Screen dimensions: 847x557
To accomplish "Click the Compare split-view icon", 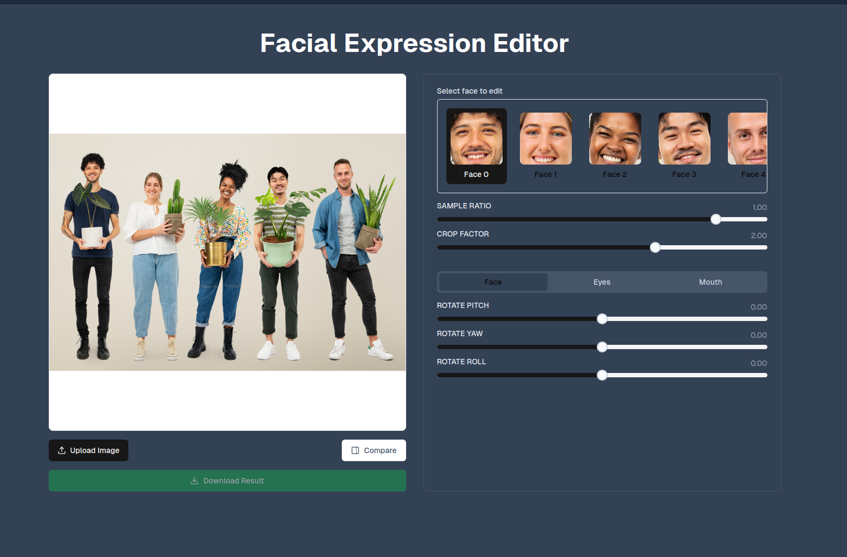I will pos(355,450).
